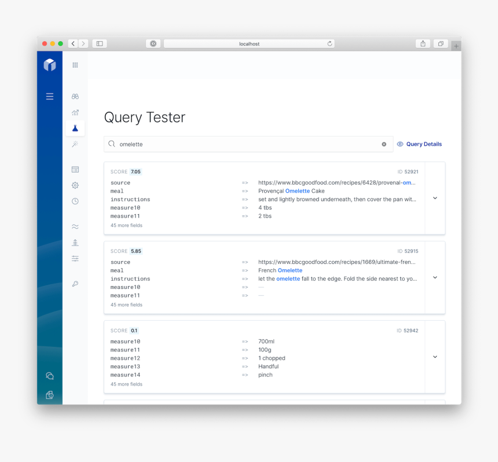Open the icon below the chat icon
498x462 pixels.
(x=50, y=395)
